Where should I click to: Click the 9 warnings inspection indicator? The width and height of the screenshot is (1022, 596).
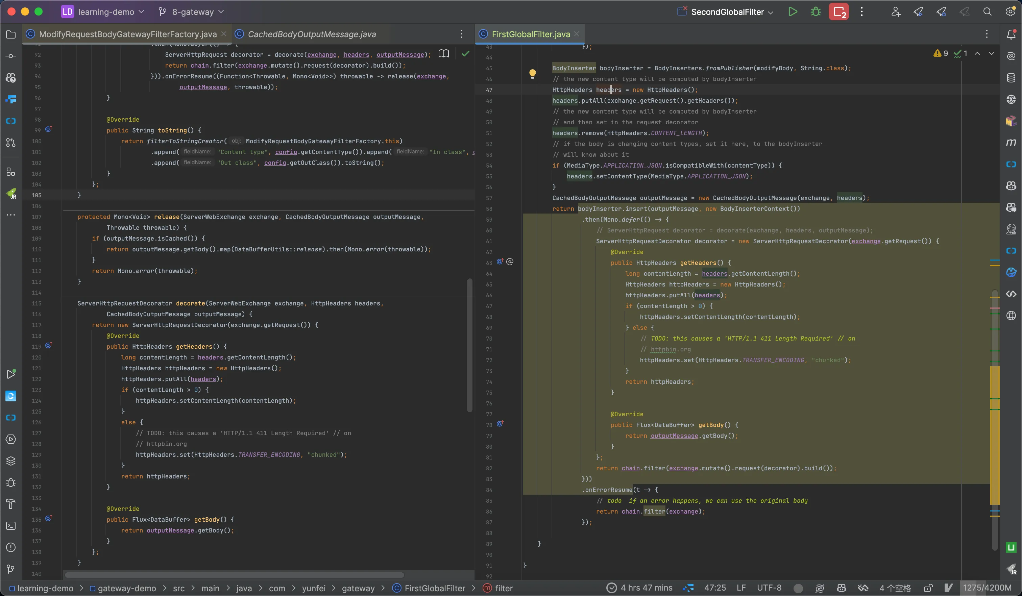click(x=941, y=53)
